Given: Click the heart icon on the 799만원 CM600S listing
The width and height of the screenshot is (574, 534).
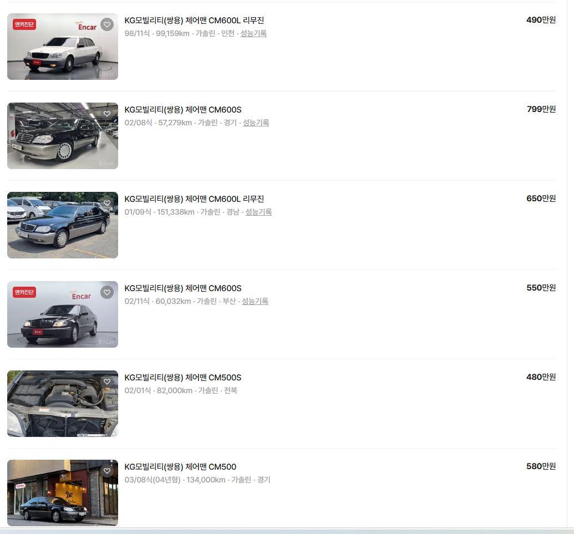Looking at the screenshot, I should click(107, 113).
